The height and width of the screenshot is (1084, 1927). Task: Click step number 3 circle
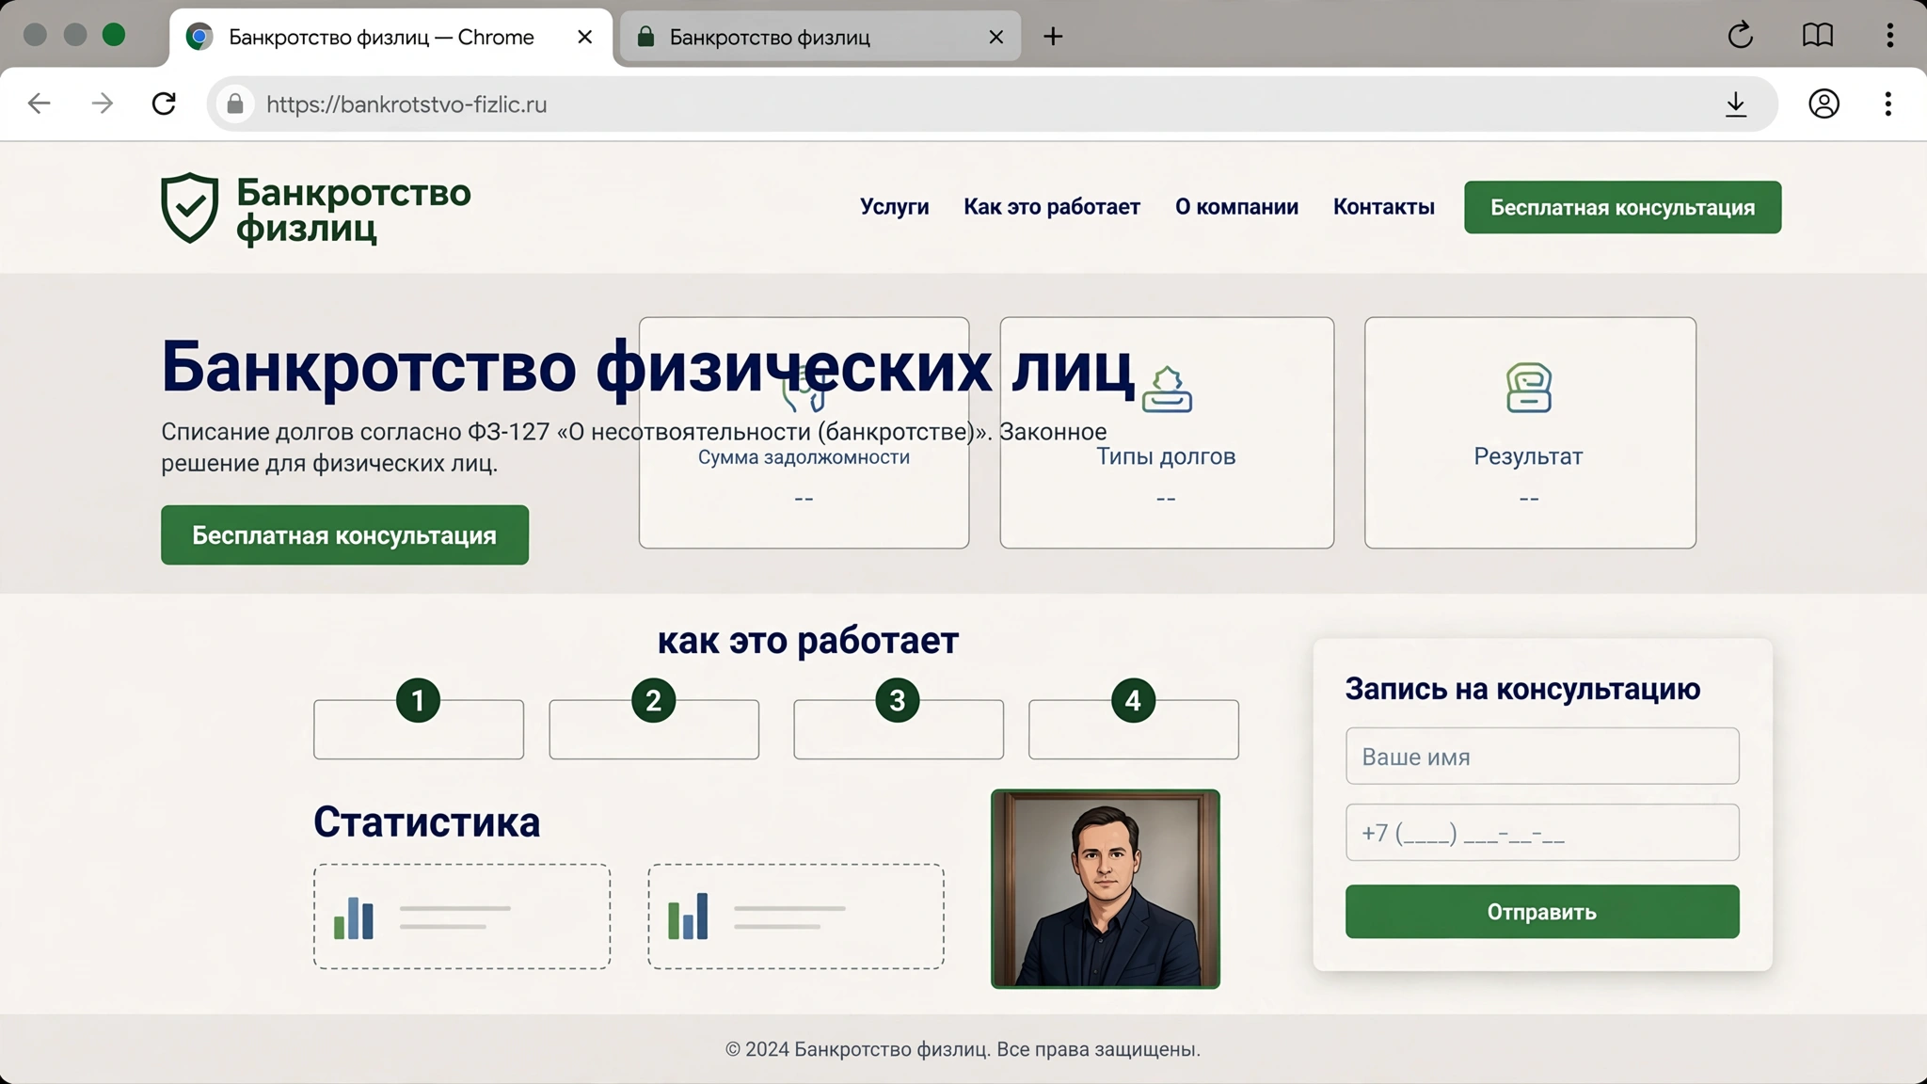(x=897, y=700)
